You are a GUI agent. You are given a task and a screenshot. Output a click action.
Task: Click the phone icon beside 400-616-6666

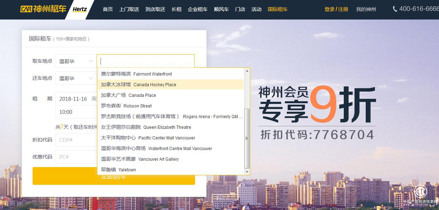pos(395,9)
